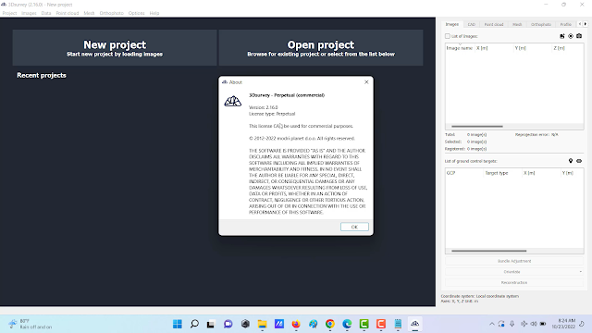The width and height of the screenshot is (592, 333).
Task: Click the Target type column header
Action: point(502,173)
